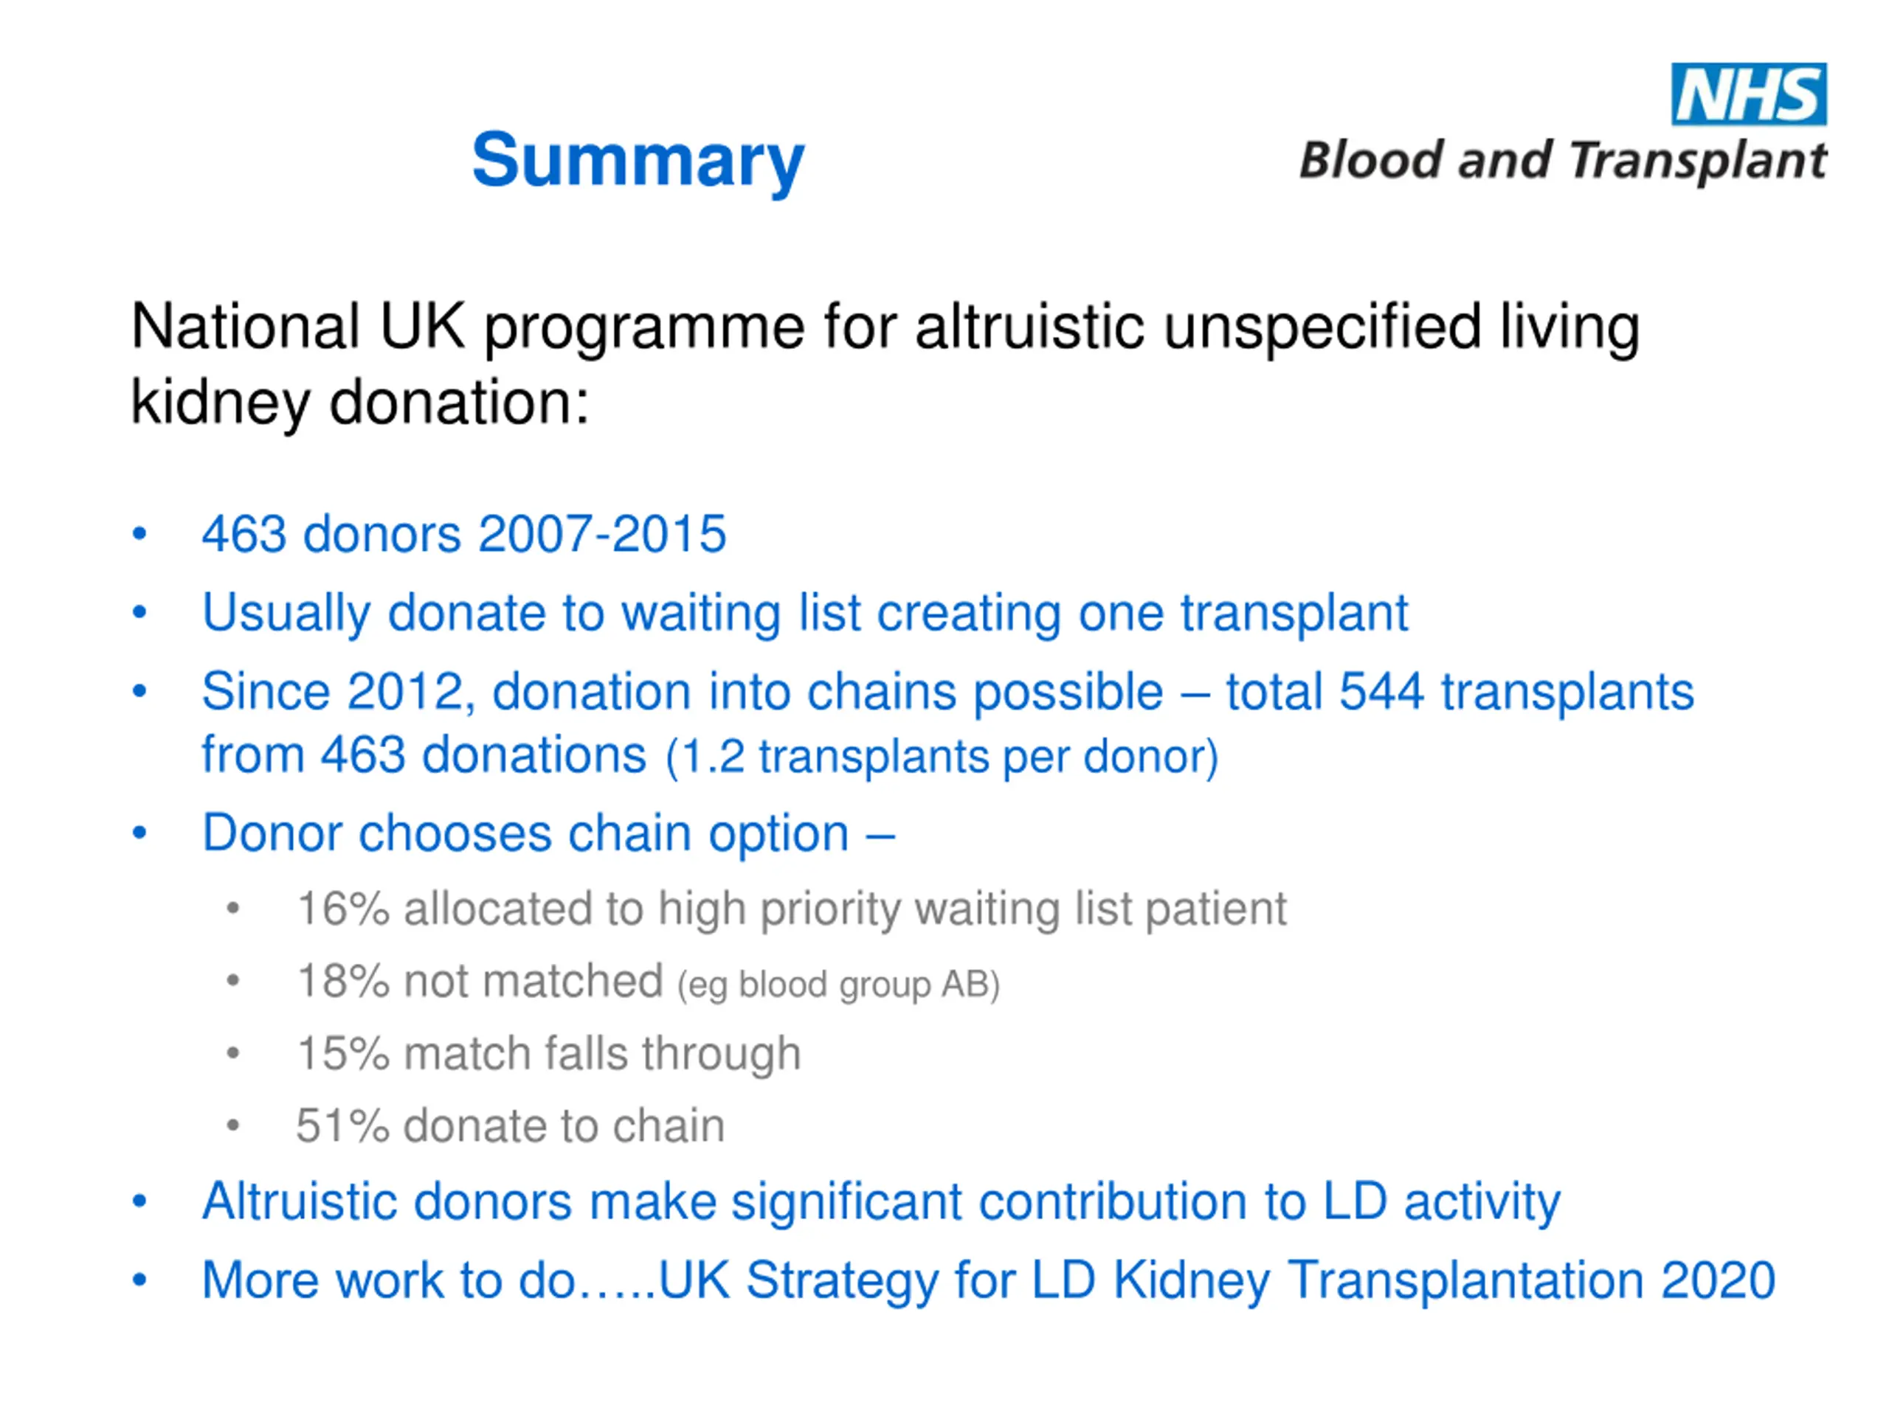The width and height of the screenshot is (1889, 1416).
Task: Click the Since 2012 donation chains bullet
Action: [x=948, y=723]
